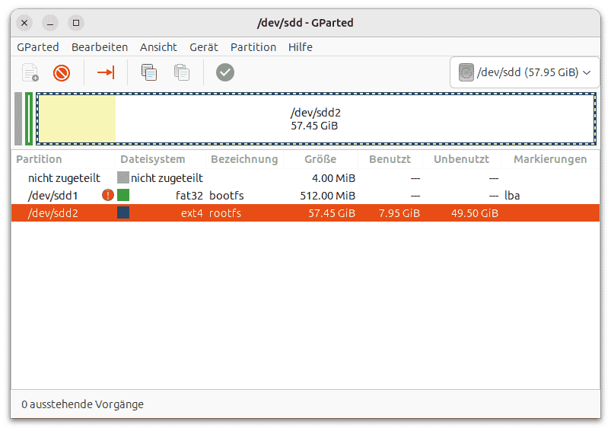Click the 49.50 GiB unused value
611x431 pixels.
(x=475, y=213)
